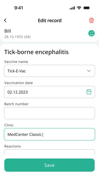Save the vaccination record
Viewport: 99px width, 176px height.
click(x=49, y=165)
